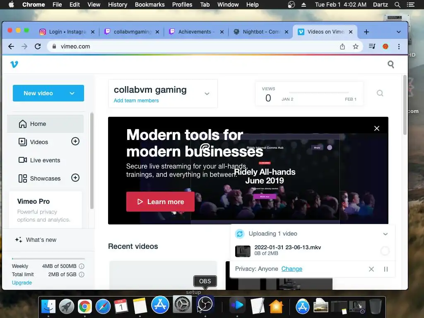Screen dimensions: 424x318
Task: Click the search icon beside views card
Action: point(380,93)
